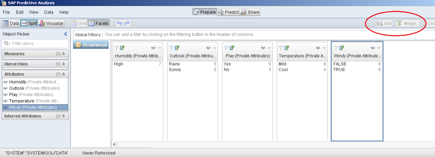435x157 pixels.
Task: Open the Humidity column dropdown arrow
Action: coord(159,48)
